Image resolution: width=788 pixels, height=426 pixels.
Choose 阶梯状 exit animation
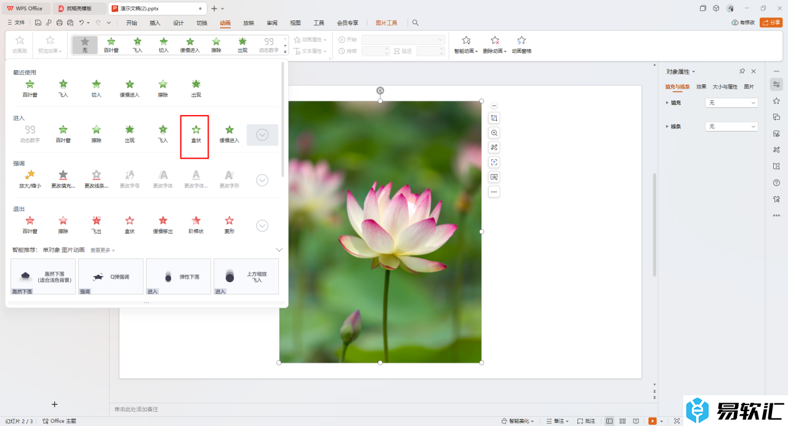pos(196,225)
